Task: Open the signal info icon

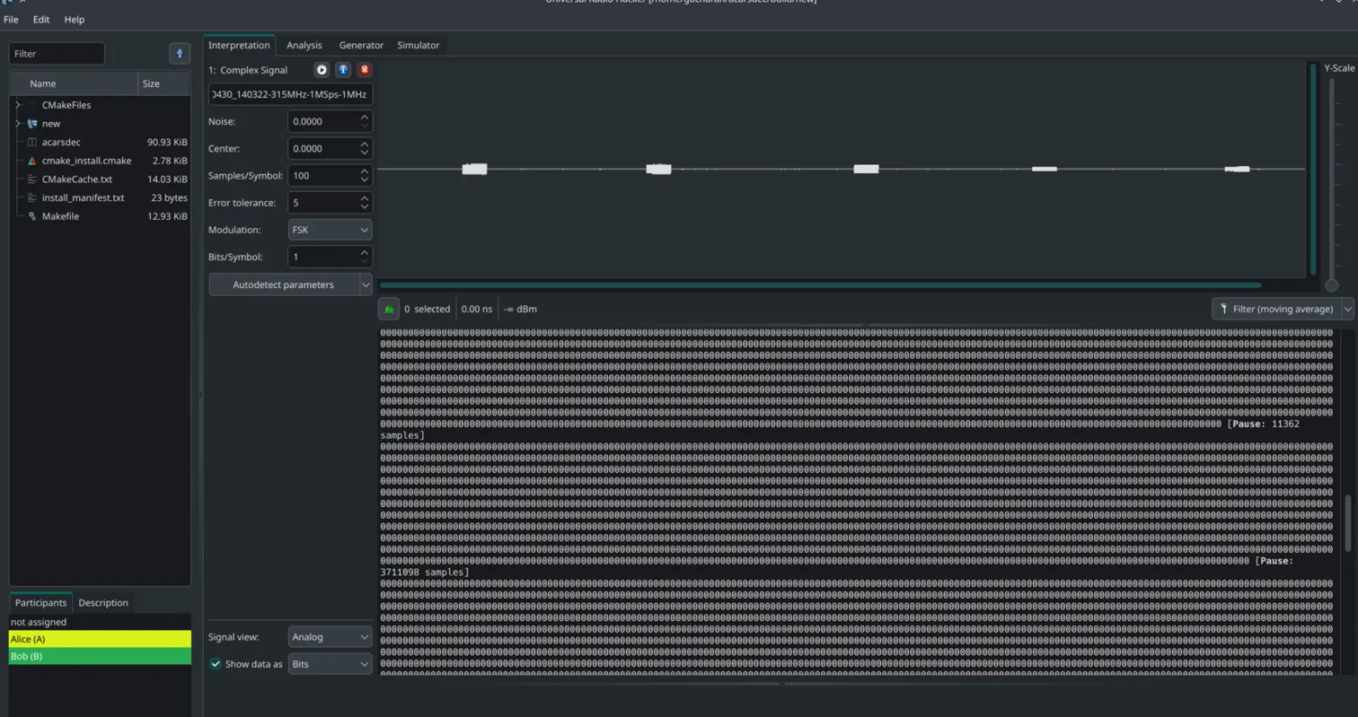Action: coord(343,69)
